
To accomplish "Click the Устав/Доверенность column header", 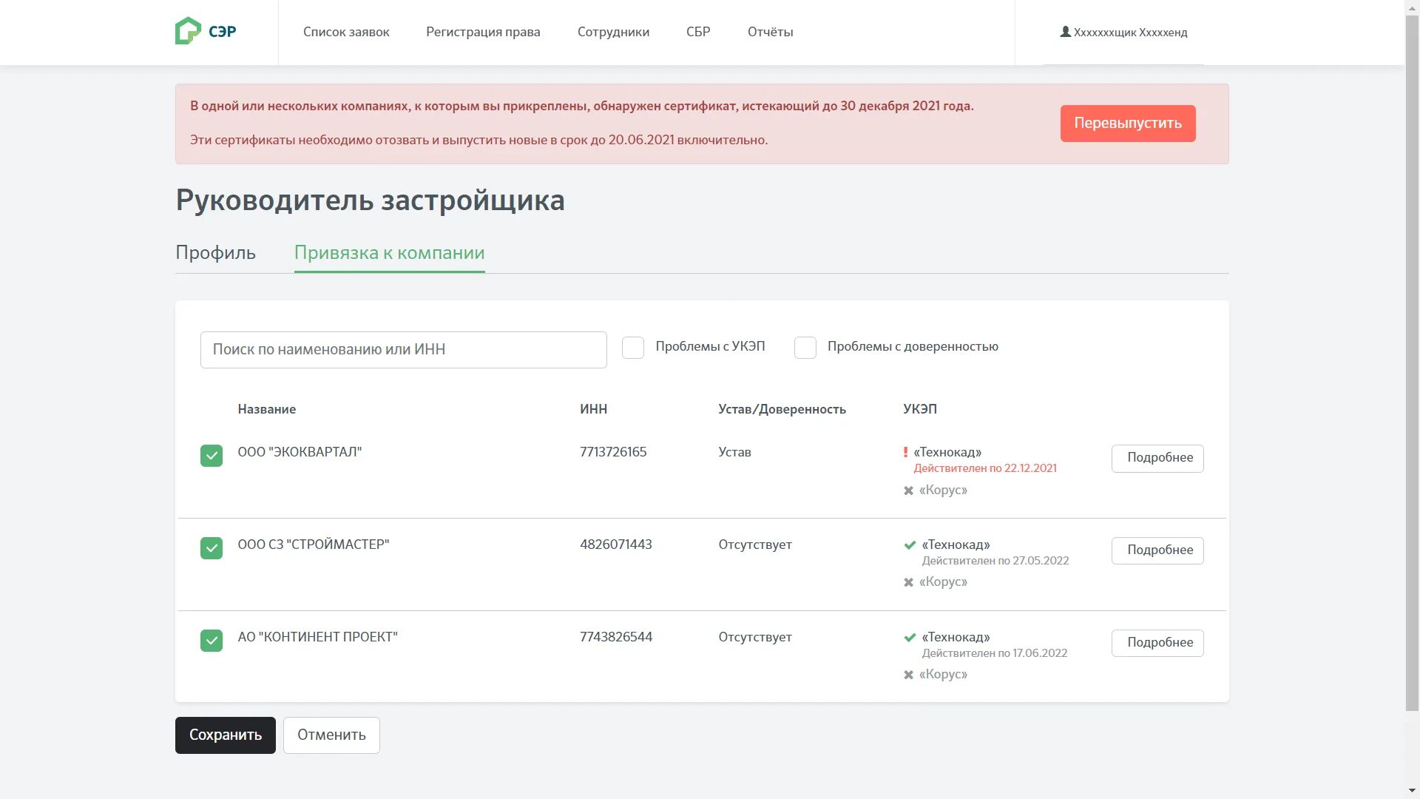I will coord(782,409).
